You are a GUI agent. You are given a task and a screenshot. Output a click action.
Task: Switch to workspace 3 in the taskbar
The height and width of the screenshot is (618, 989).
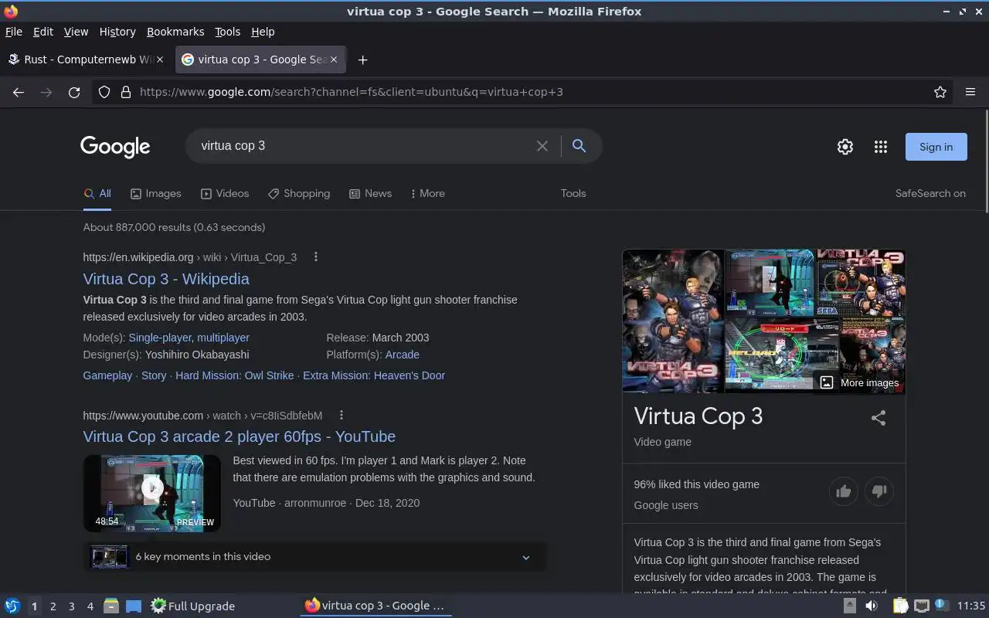point(71,606)
